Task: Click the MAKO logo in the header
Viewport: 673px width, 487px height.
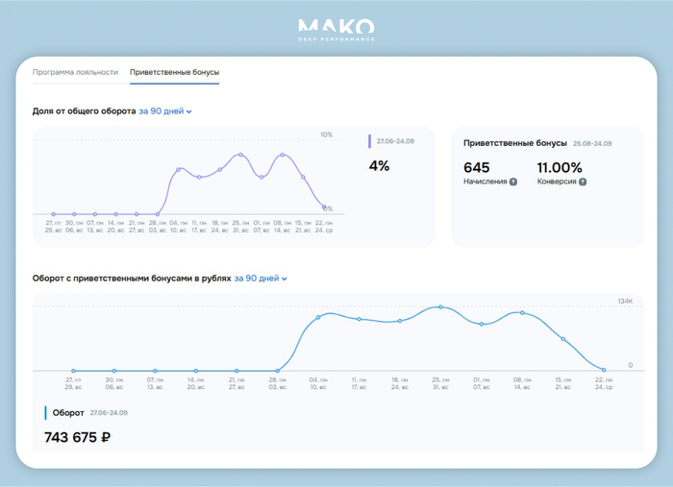Action: click(x=336, y=29)
